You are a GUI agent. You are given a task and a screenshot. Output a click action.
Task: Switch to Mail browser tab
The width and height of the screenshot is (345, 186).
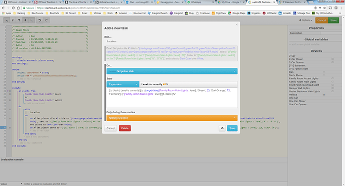coord(139,2)
